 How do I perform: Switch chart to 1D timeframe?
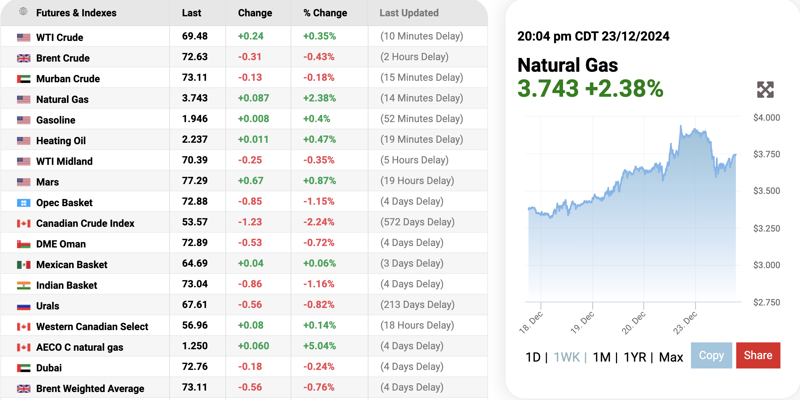coord(533,357)
